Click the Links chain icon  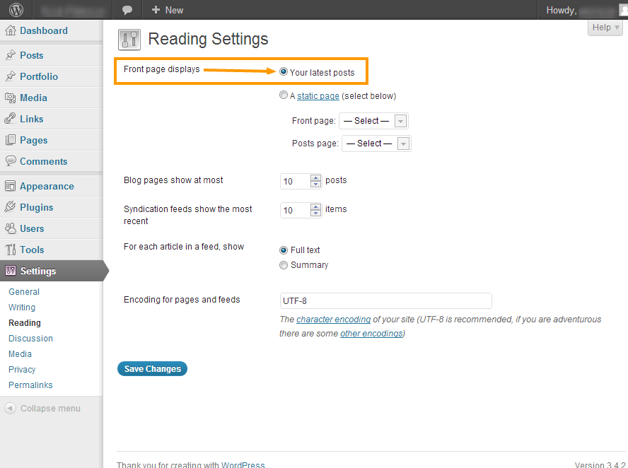pyautogui.click(x=11, y=119)
